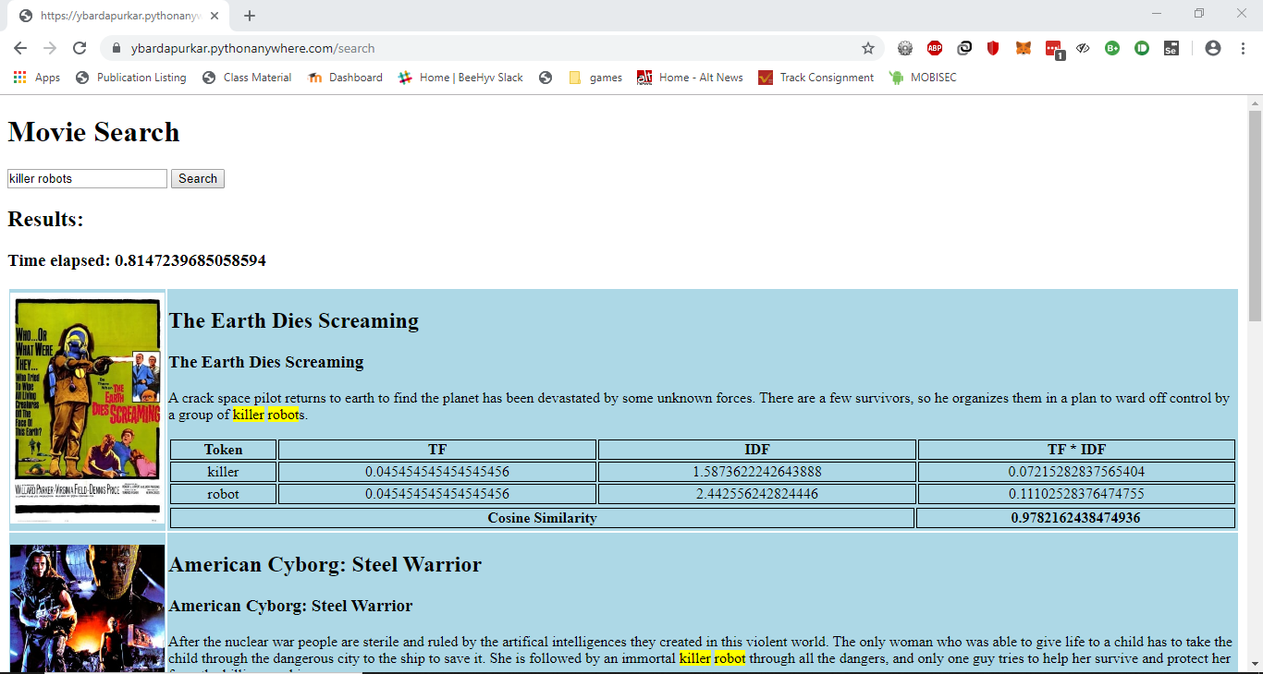The width and height of the screenshot is (1263, 674).
Task: Open the Selenium IDE extension
Action: (1171, 48)
